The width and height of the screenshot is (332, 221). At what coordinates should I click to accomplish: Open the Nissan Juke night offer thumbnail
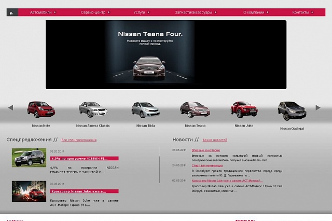[29, 191]
